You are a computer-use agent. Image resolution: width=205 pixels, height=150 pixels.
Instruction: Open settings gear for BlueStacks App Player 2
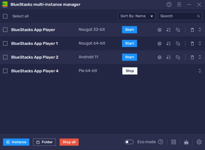159,57
